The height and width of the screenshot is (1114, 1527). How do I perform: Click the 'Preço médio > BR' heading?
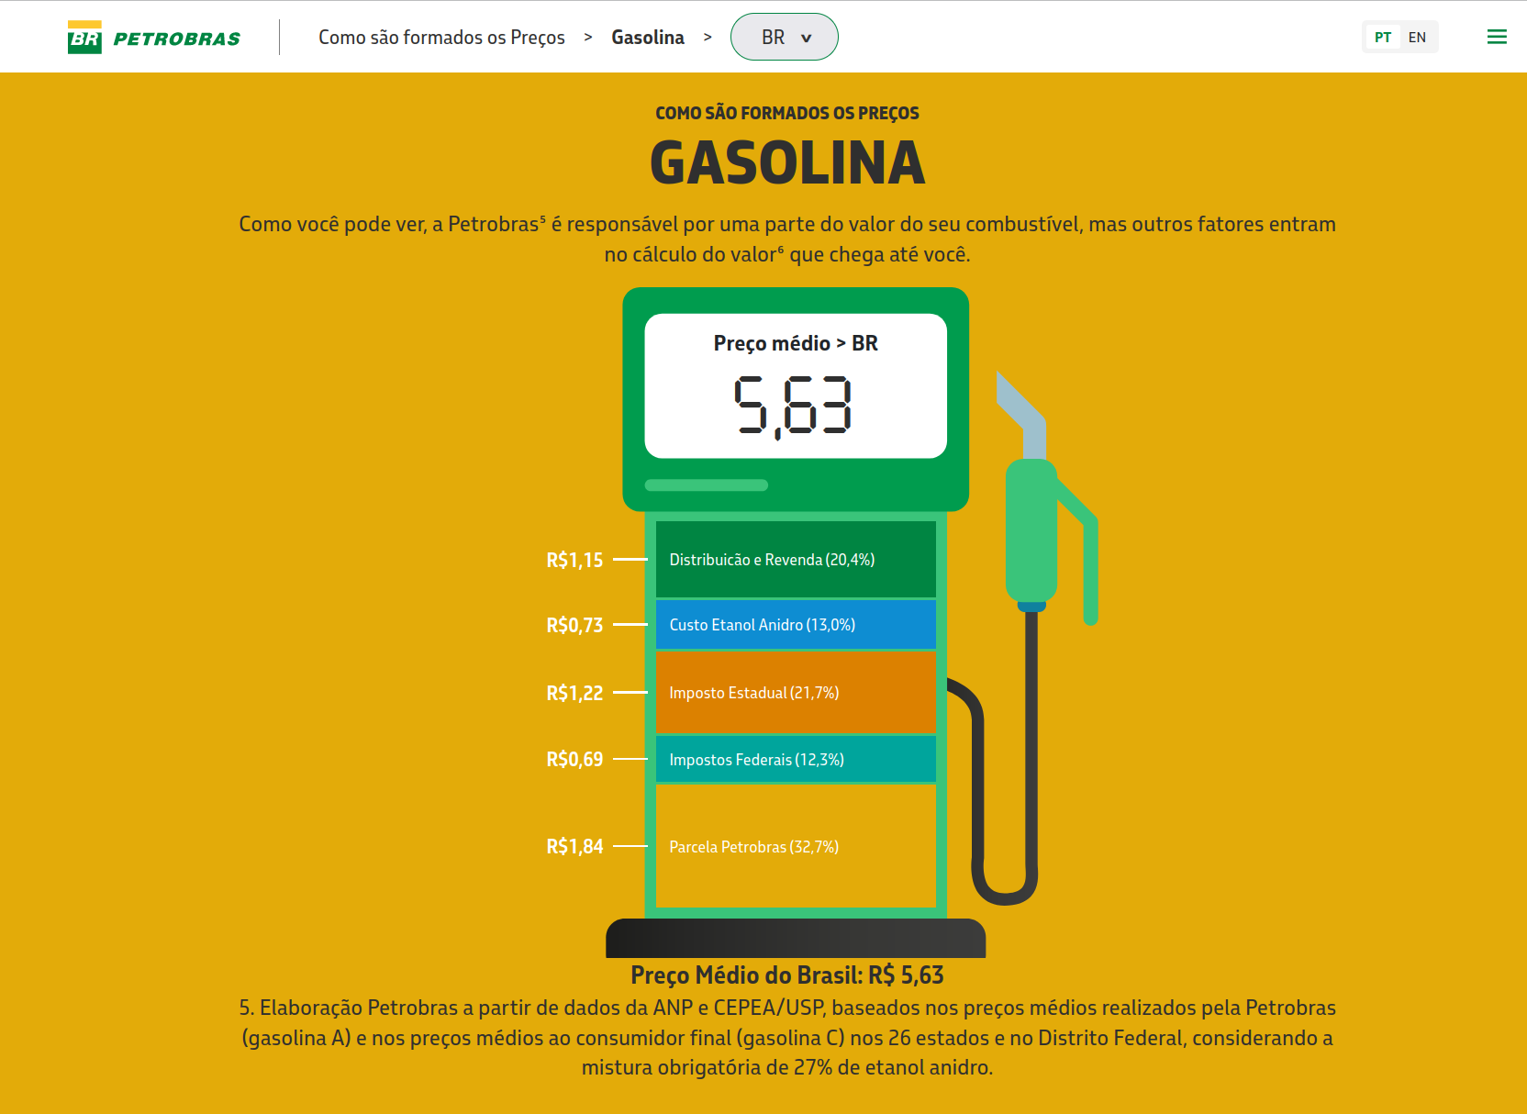(796, 343)
